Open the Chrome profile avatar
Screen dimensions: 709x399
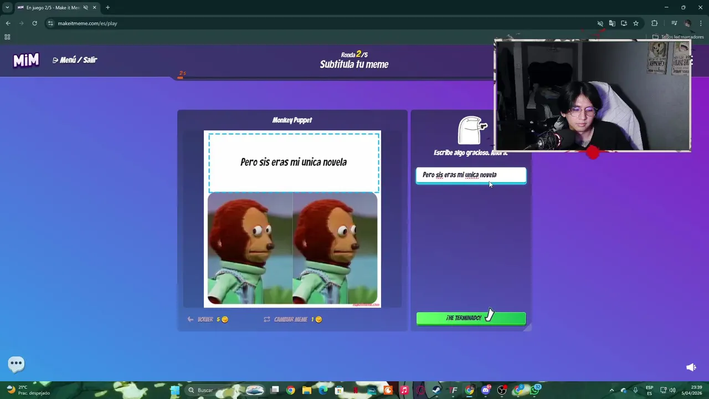click(x=687, y=23)
